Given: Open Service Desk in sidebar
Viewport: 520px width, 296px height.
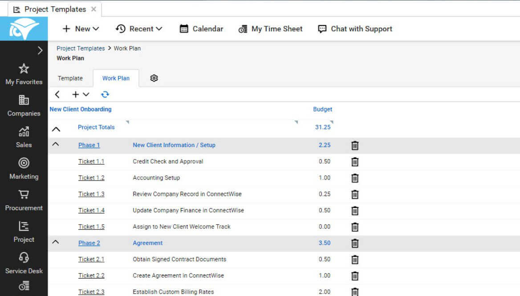Looking at the screenshot, I should [x=24, y=263].
